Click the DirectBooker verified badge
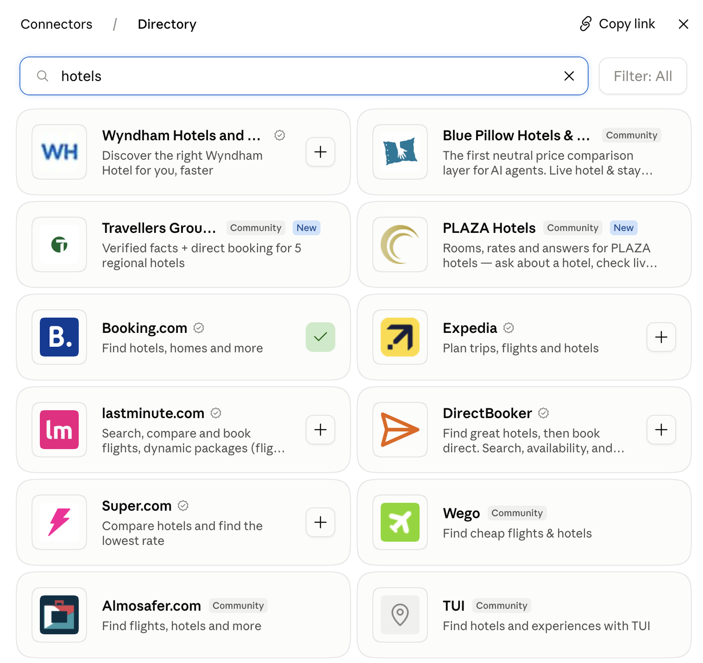 coord(544,413)
